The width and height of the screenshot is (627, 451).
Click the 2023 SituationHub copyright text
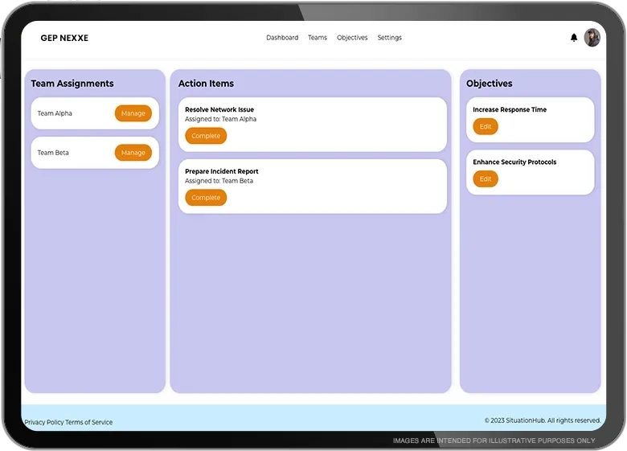pyautogui.click(x=543, y=420)
